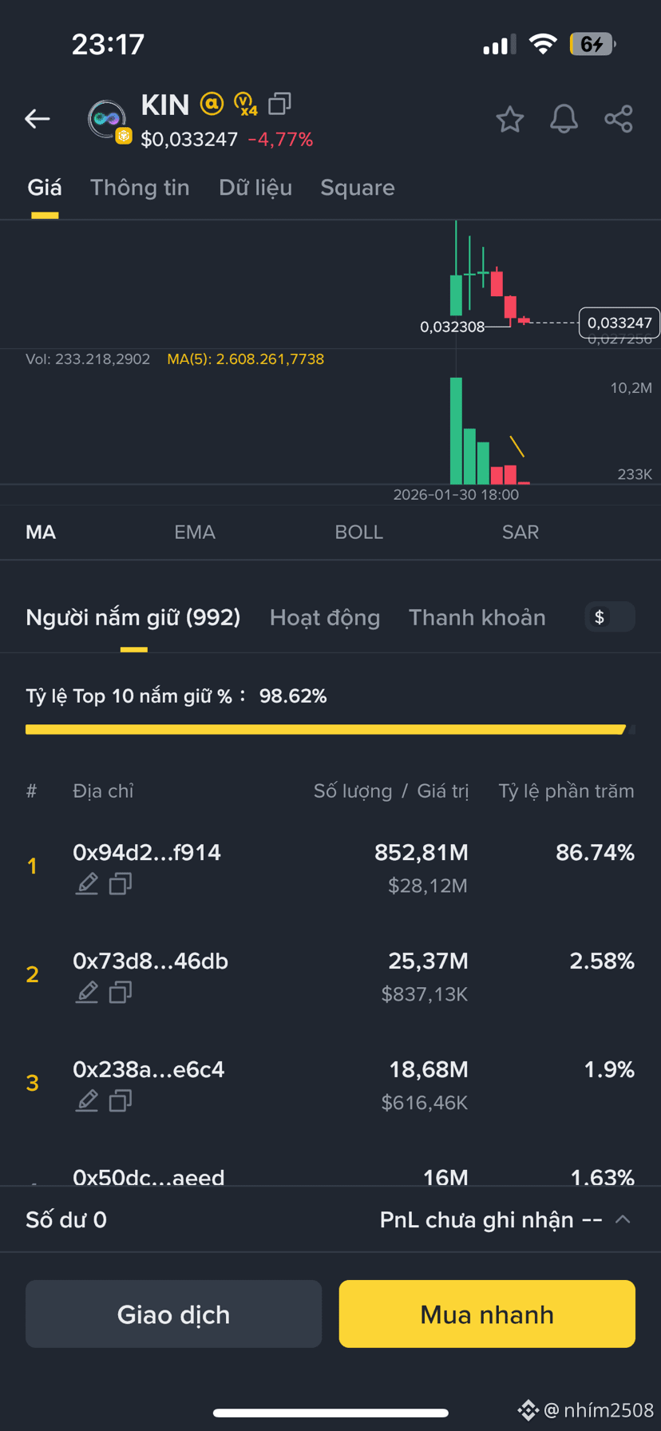Open the Thanh khoản tab
This screenshot has width=661, height=1431.
click(477, 617)
